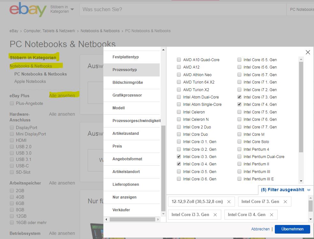Uncheck Intel Core i3 3. Gen

coord(179,156)
